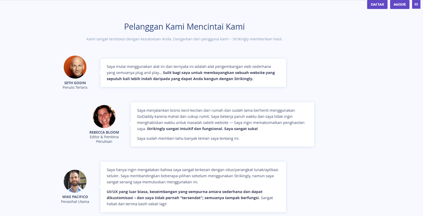Click the DAFTAR signup button
Screen dimensions: 423x216
377,4
